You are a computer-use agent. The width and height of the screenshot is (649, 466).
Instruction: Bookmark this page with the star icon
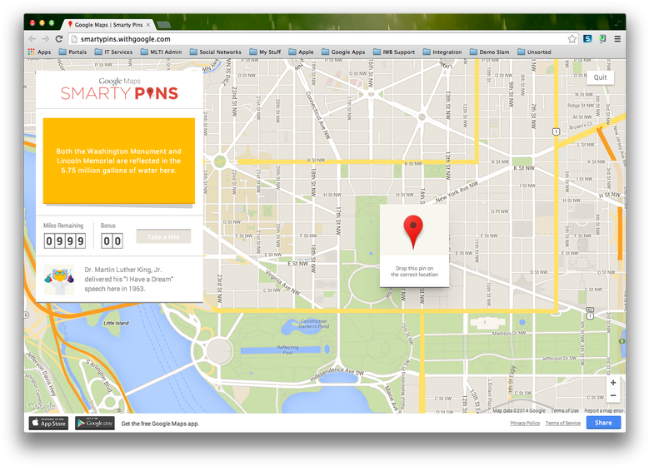pyautogui.click(x=572, y=39)
